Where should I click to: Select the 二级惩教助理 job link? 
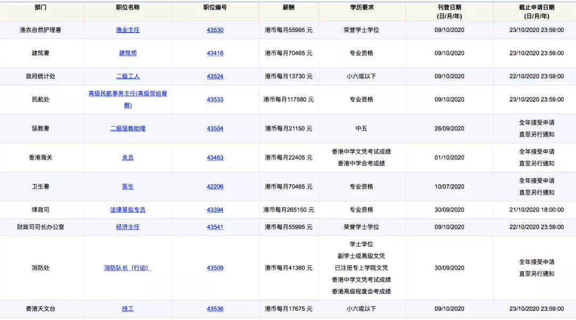pyautogui.click(x=127, y=128)
